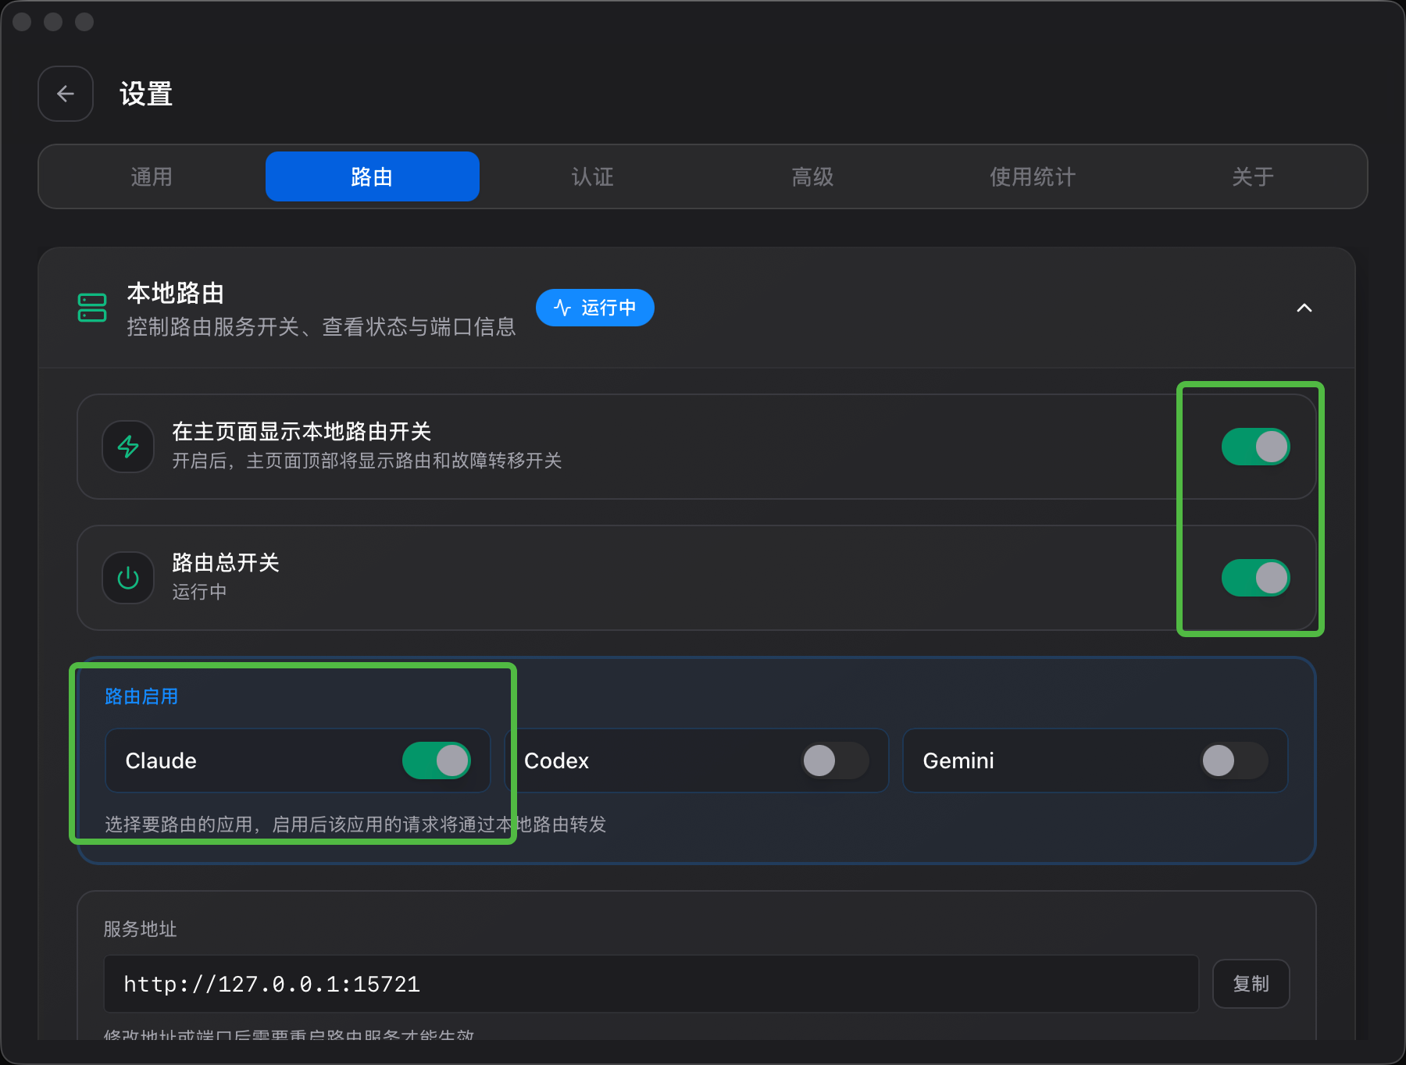Click the Codex label
Viewport: 1406px width, 1065px height.
point(556,760)
